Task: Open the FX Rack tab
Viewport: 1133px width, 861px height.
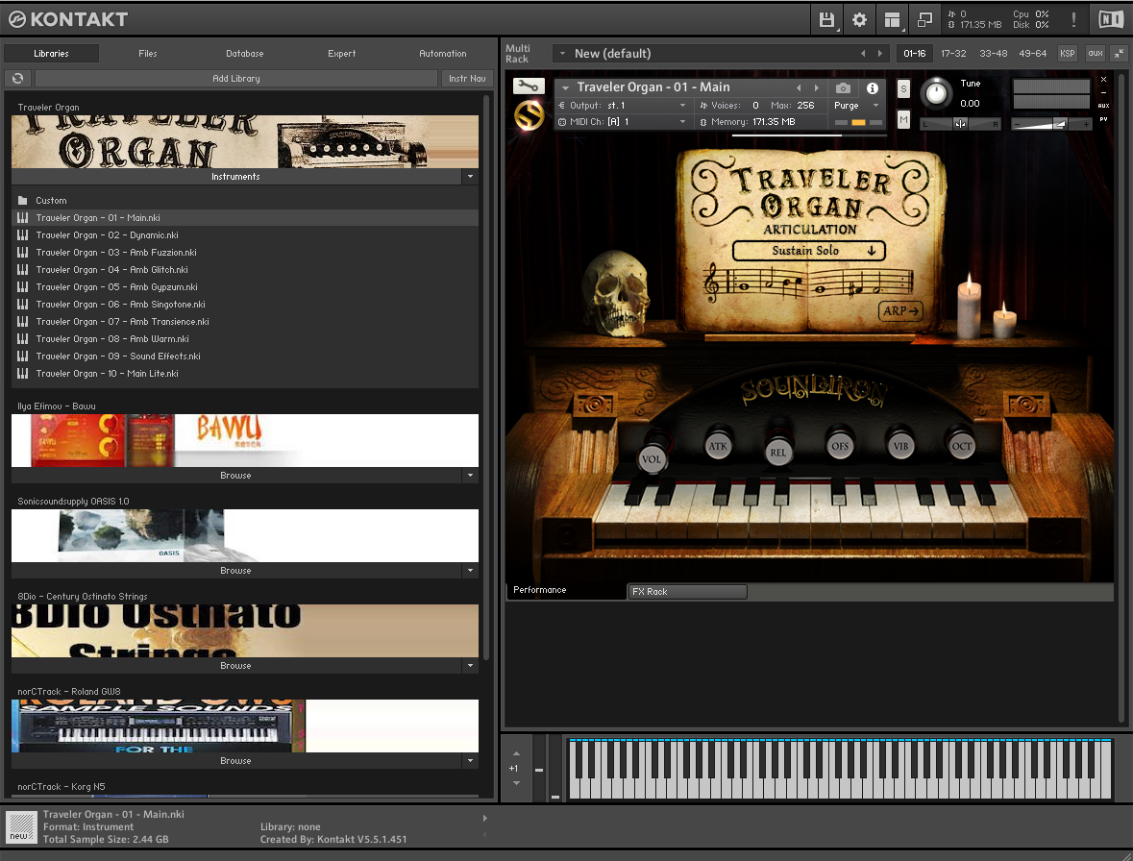Action: 687,592
